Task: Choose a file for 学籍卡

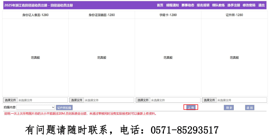Action: pos(143,100)
